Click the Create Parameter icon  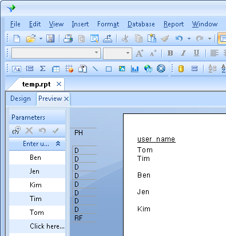(x=17, y=130)
